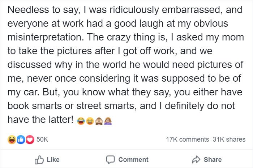Click the thumbs-up outline icon beside Like
Viewport: 253px width, 168px height.
pos(39,160)
